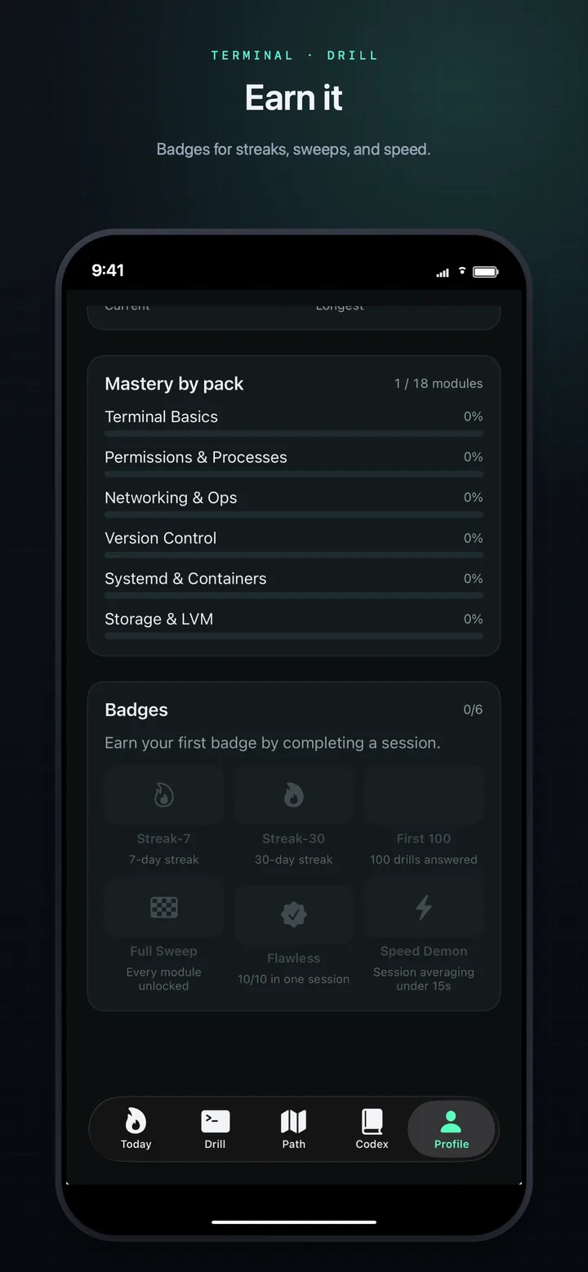Select the flame icon for Today

click(x=136, y=1119)
